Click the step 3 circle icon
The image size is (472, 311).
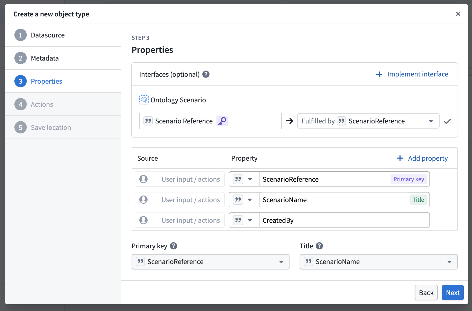point(21,81)
